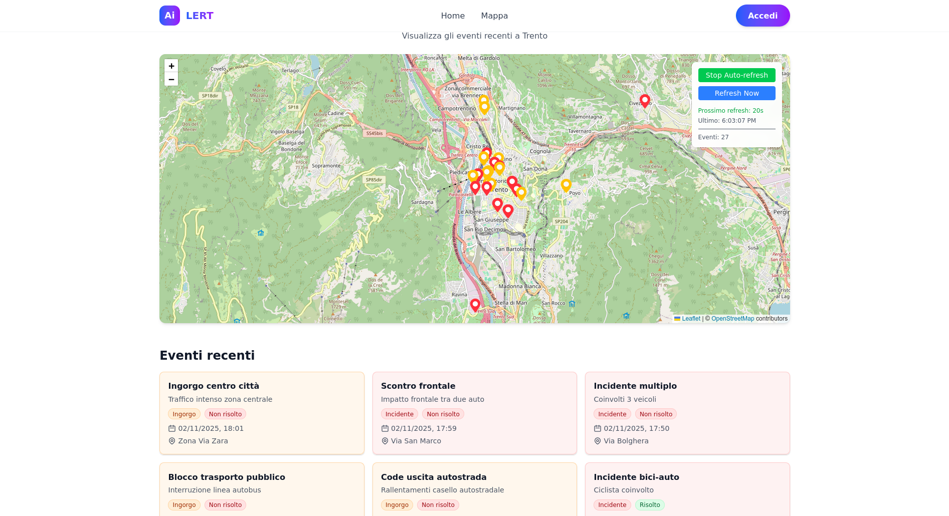Click the yellow marker at Campotrentino

point(484,107)
